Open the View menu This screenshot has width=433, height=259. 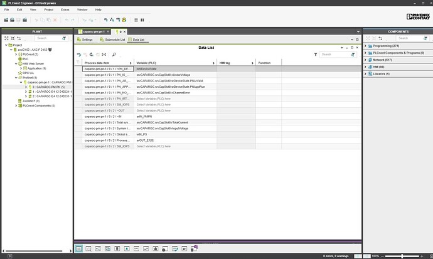(x=33, y=9)
